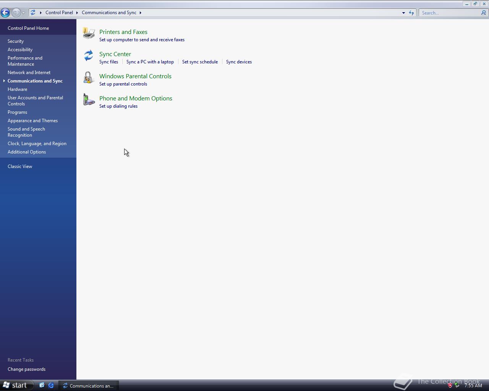
Task: Expand the arrow after Control Panel breadcrumb
Action: [77, 13]
